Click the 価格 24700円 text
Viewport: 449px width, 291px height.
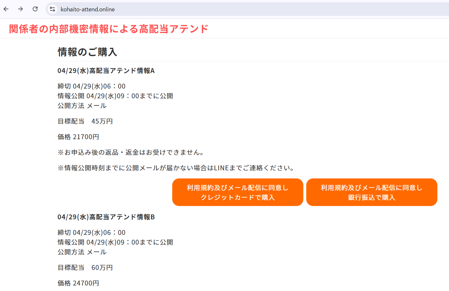click(78, 283)
